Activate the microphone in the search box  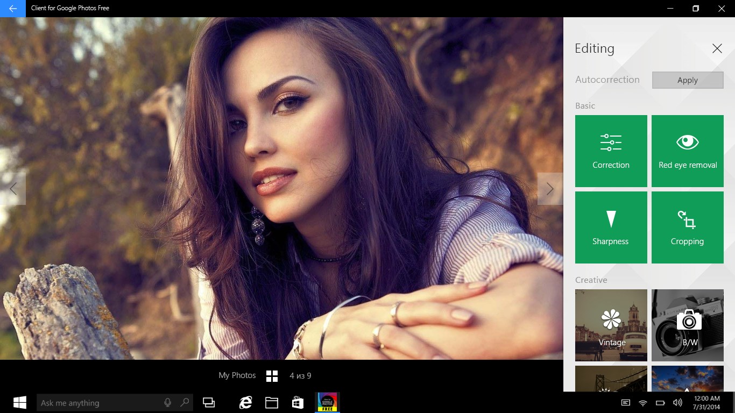pyautogui.click(x=168, y=402)
